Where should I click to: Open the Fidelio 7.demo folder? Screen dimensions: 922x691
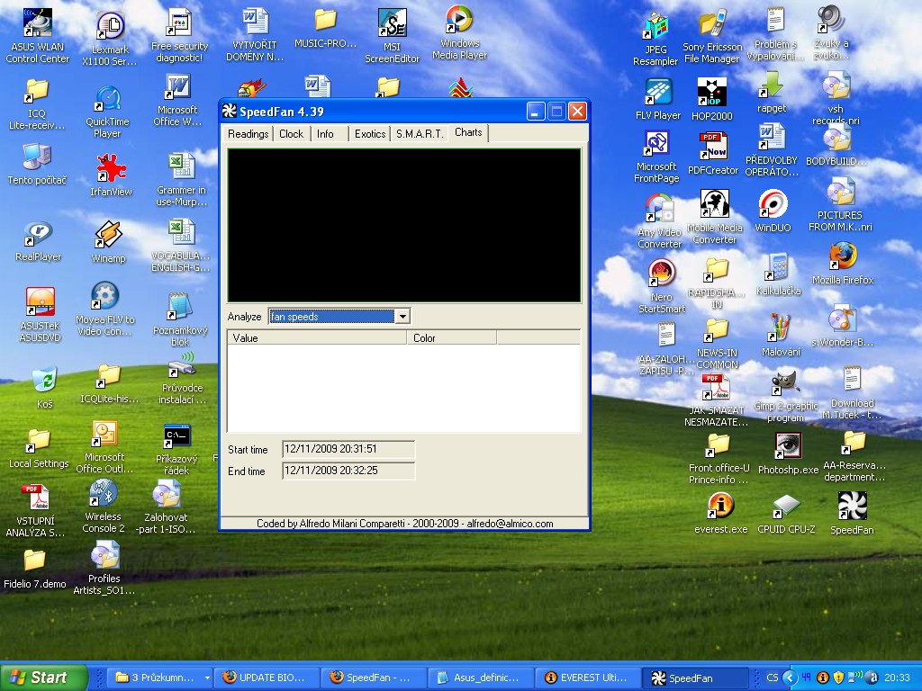point(35,569)
